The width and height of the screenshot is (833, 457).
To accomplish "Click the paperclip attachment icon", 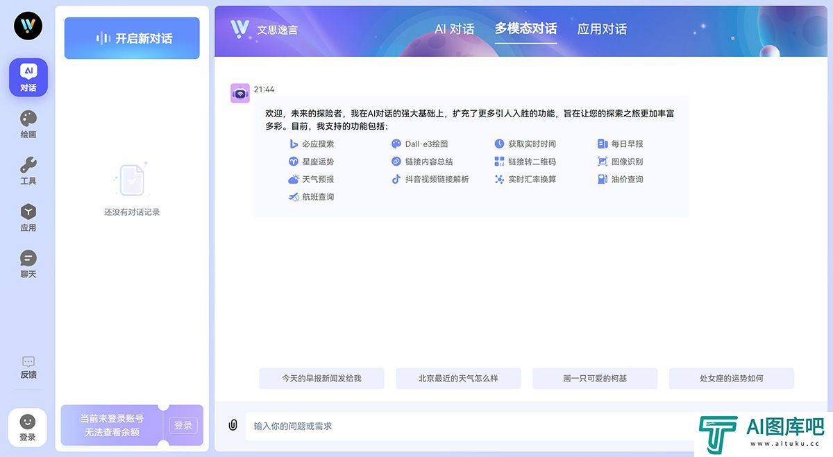I will point(233,425).
